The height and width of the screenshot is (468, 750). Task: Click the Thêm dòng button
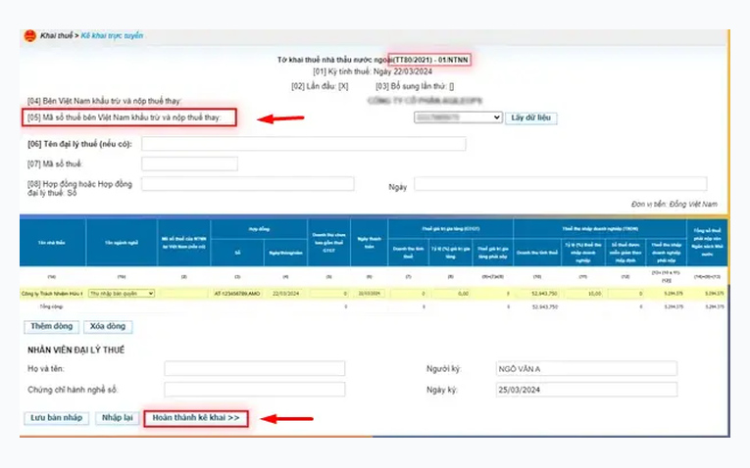[x=52, y=327]
